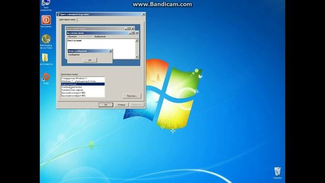325x183 pixels.
Task: Select Контрастная белая scheme
Action: [x=83, y=87]
